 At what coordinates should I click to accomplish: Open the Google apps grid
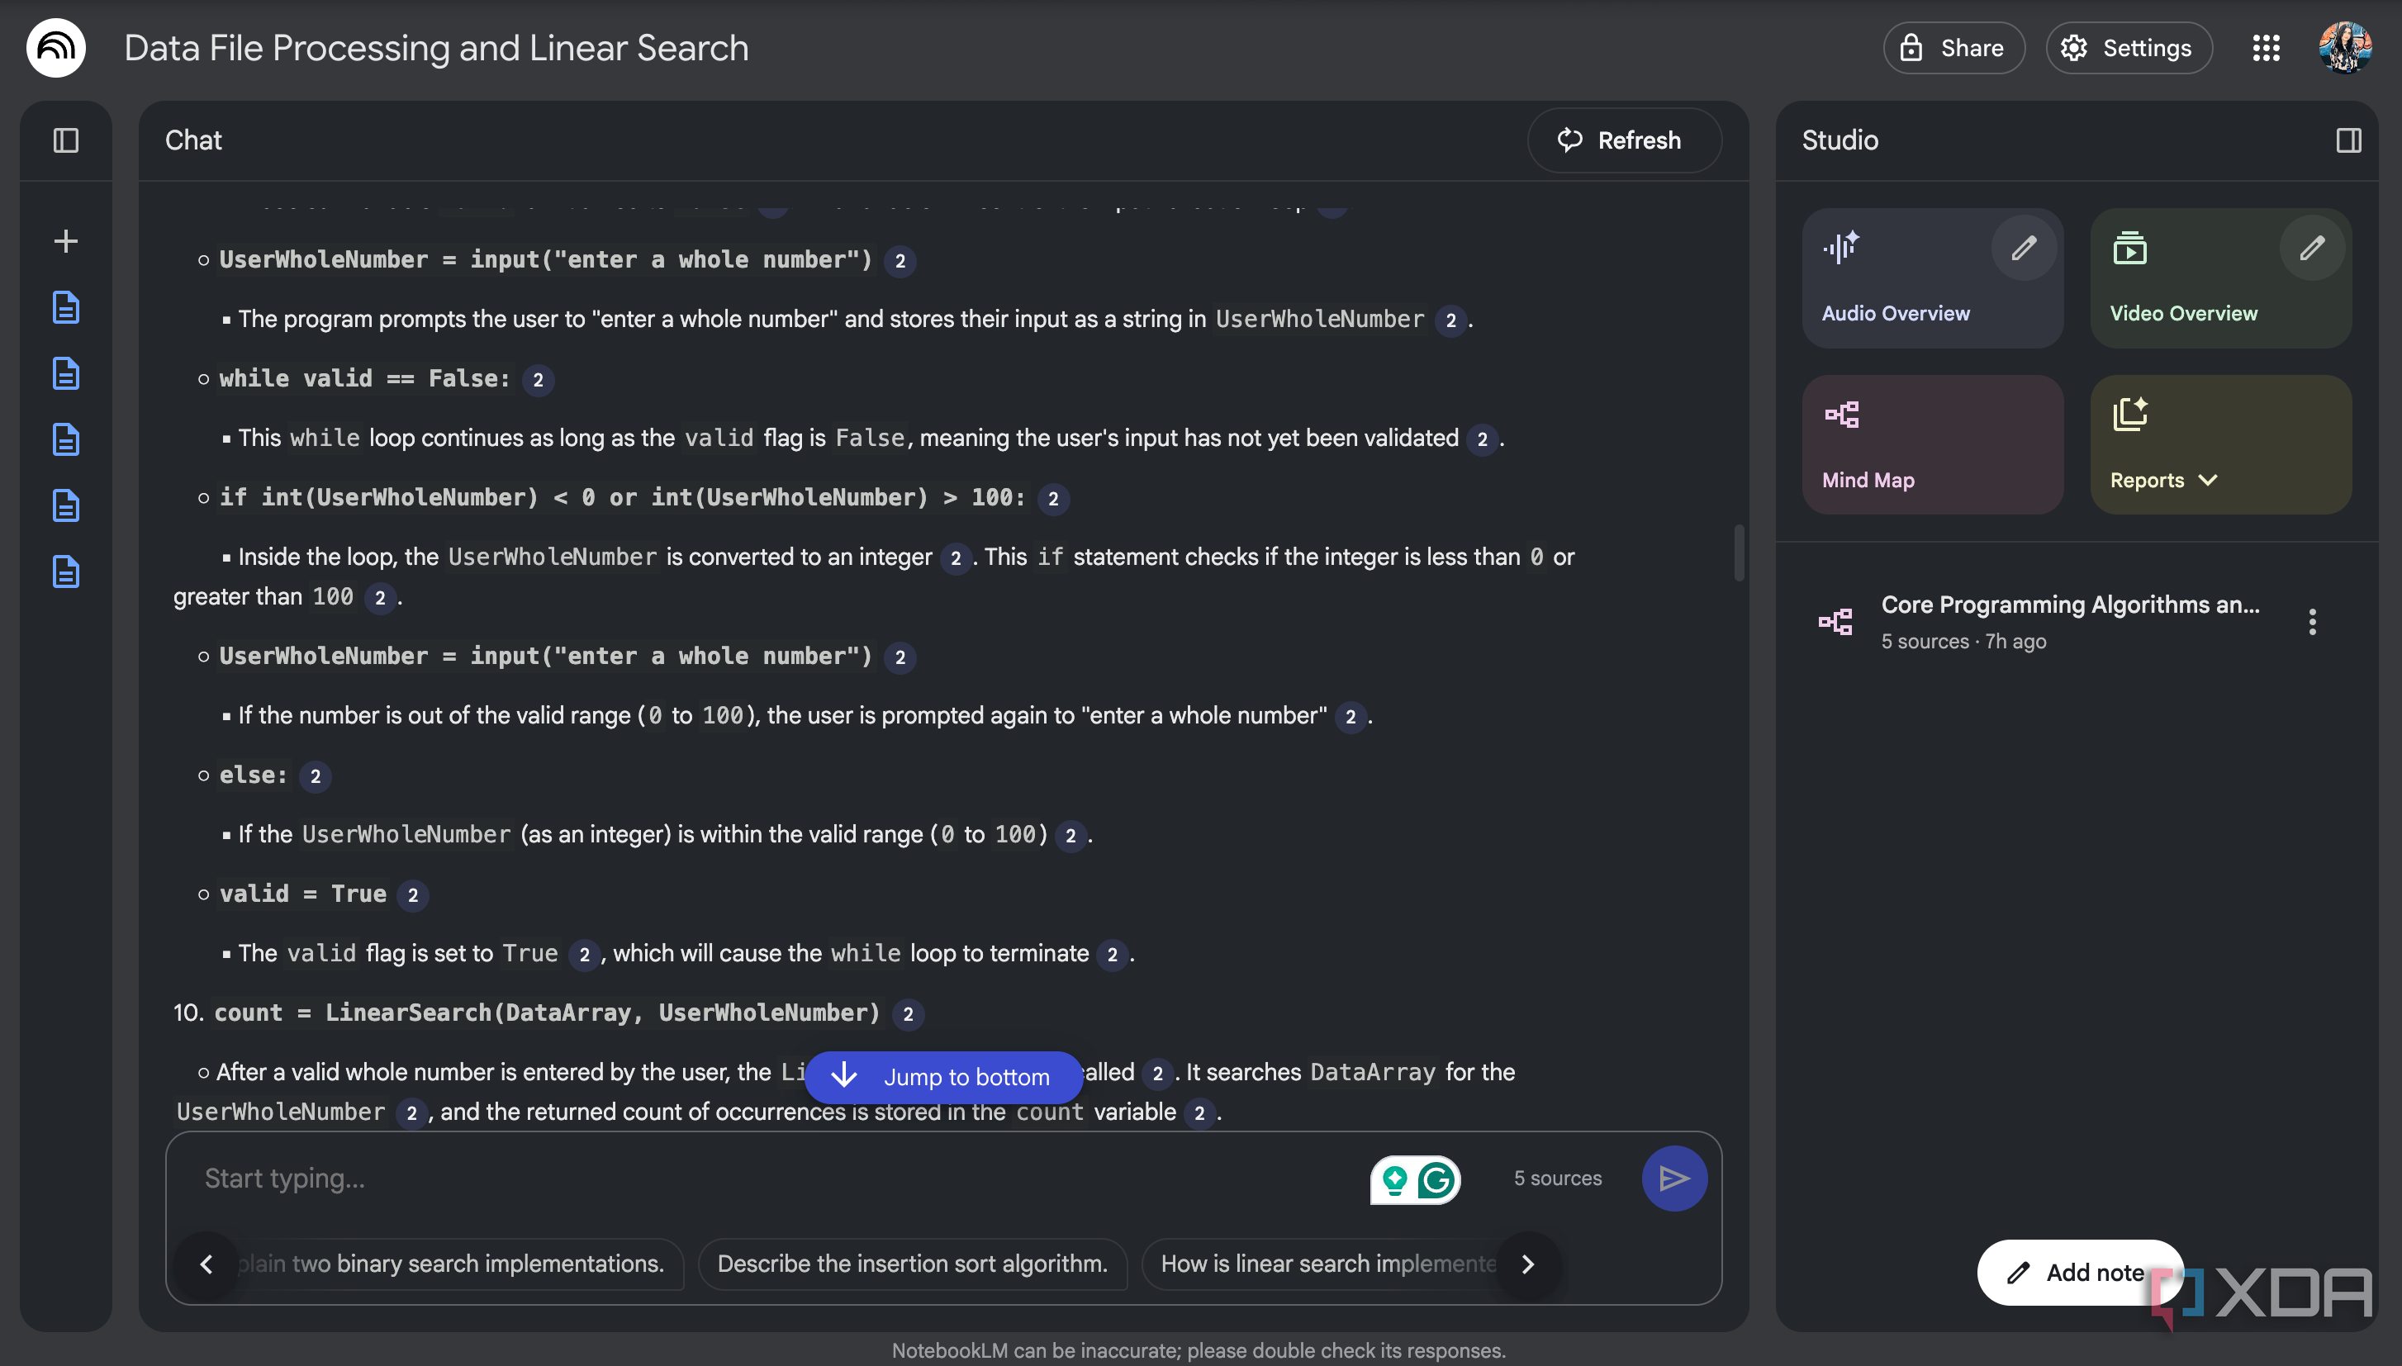(2266, 48)
